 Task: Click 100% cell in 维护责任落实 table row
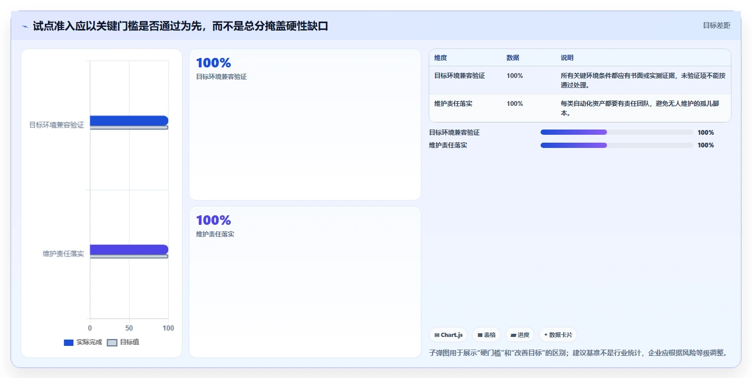(x=515, y=104)
